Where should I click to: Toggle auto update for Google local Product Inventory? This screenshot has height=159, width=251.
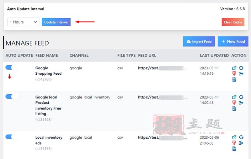tap(12, 97)
